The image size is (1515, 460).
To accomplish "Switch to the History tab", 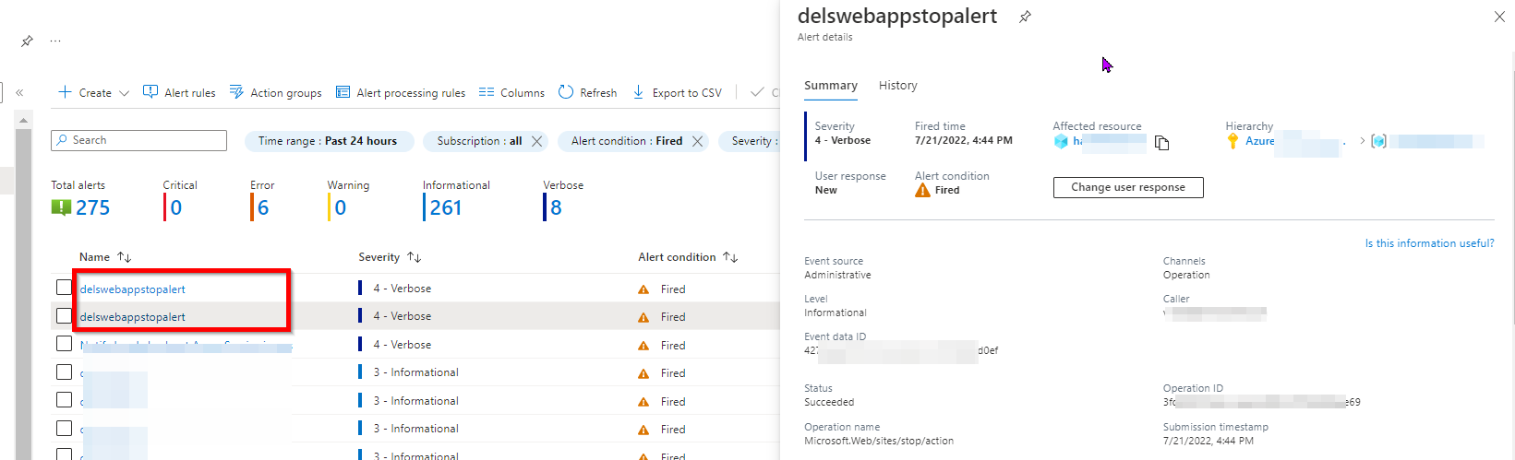I will coord(897,86).
